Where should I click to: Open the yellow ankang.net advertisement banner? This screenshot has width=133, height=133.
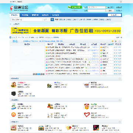coord(66,31)
